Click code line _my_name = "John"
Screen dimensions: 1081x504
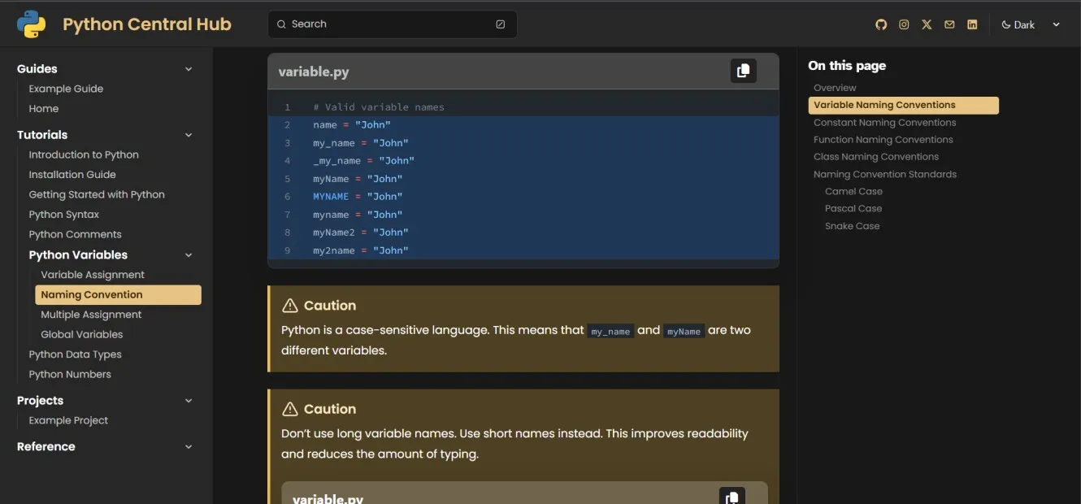363,161
